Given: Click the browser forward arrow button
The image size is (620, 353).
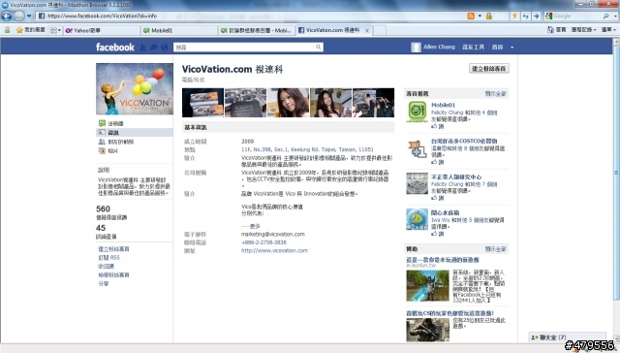Looking at the screenshot, I should [x=19, y=16].
